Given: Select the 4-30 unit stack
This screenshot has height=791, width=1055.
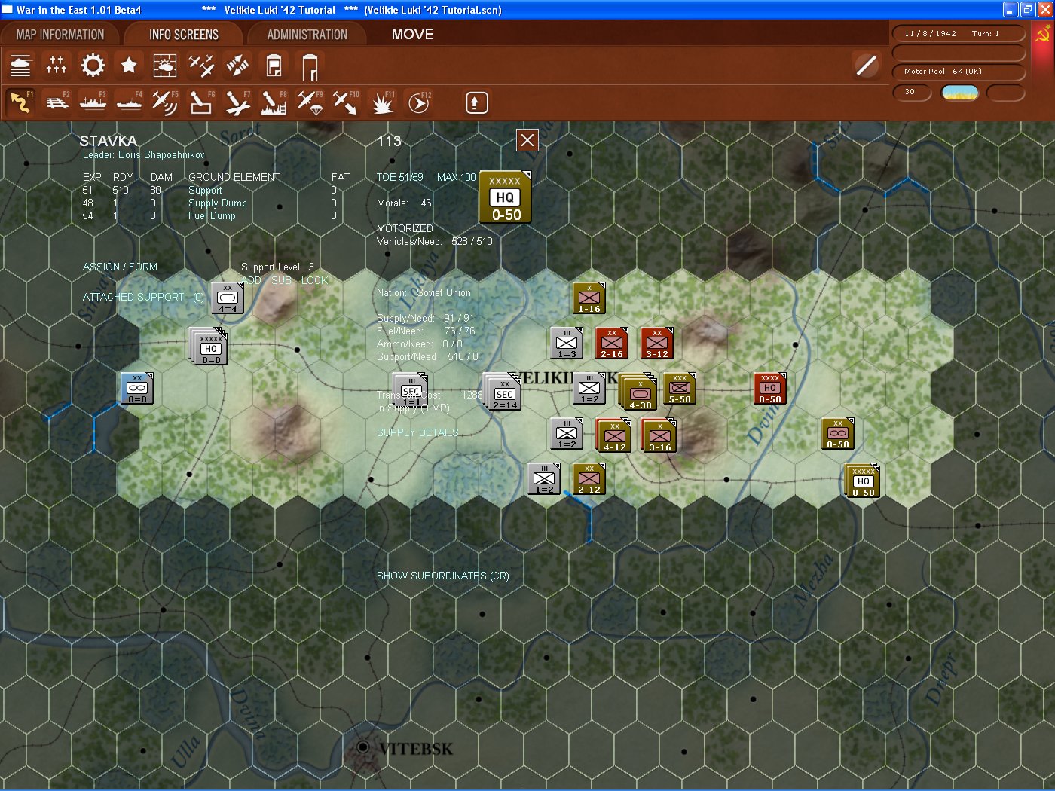Looking at the screenshot, I should click(x=639, y=392).
